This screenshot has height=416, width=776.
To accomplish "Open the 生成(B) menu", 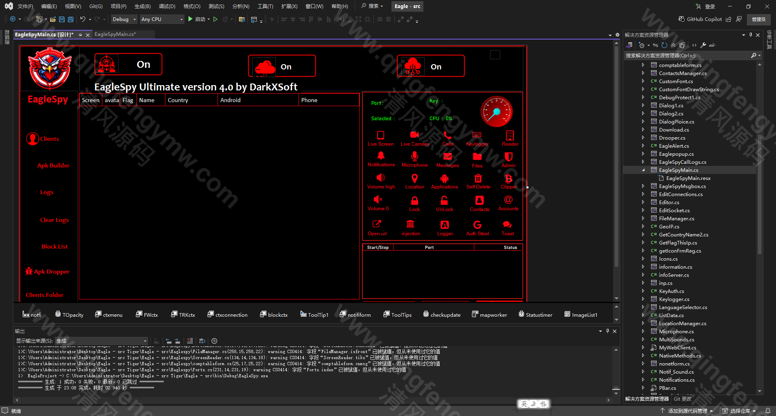I will click(142, 6).
